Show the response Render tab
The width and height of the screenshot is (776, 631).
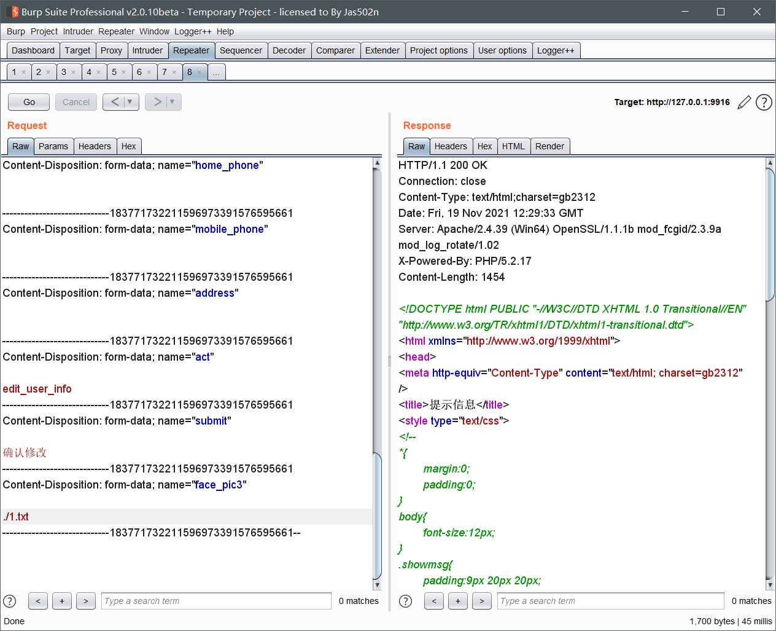click(549, 146)
